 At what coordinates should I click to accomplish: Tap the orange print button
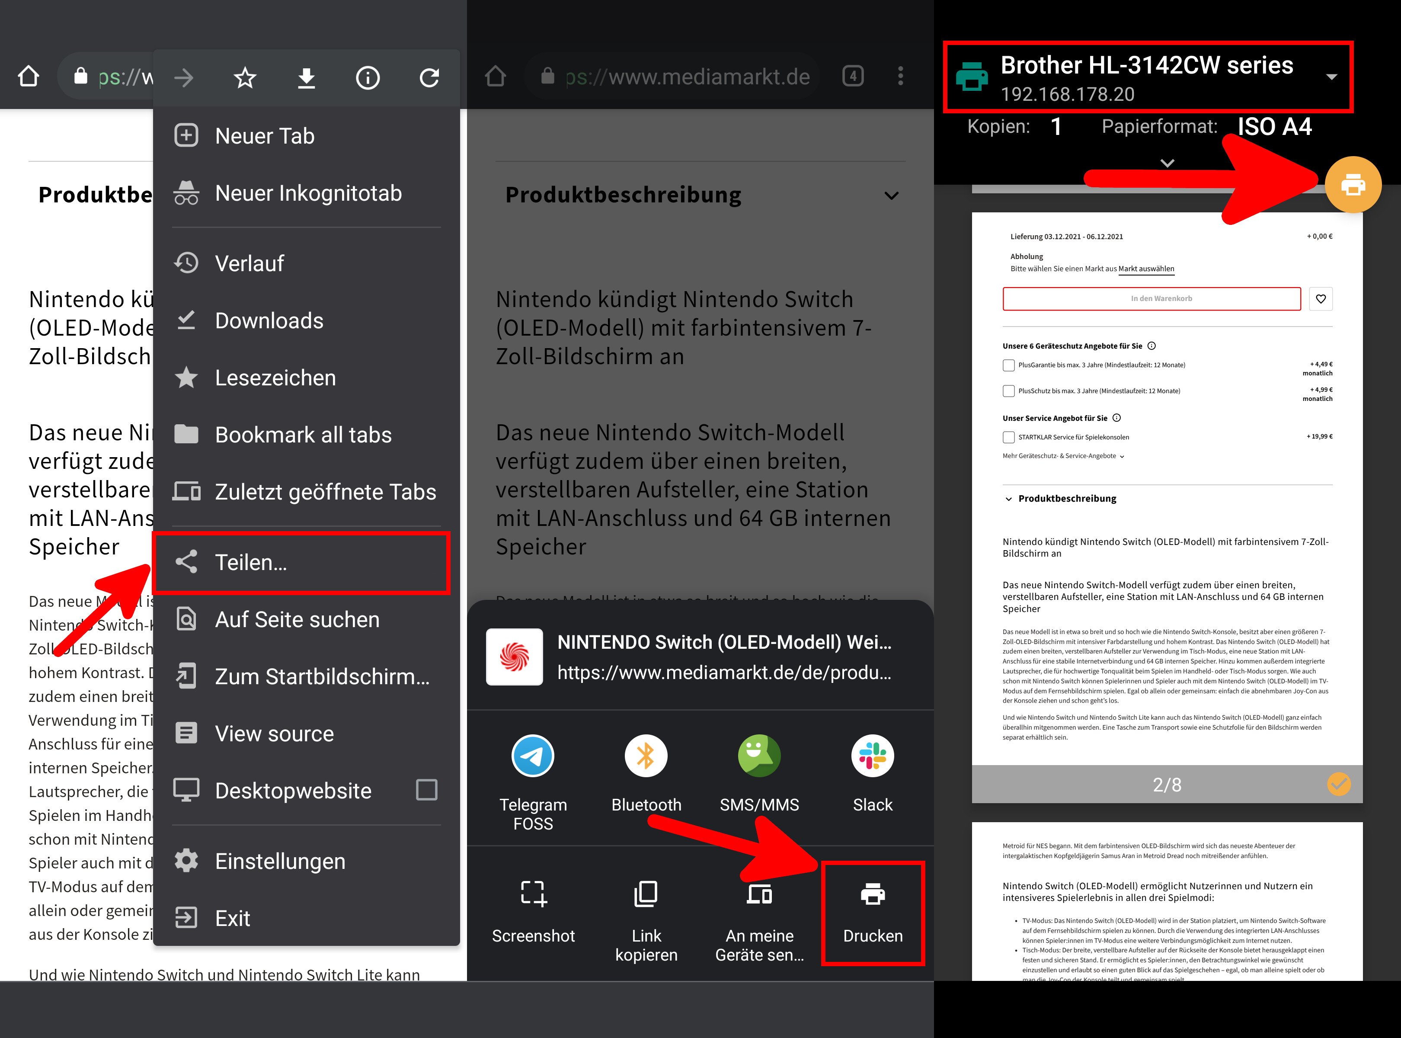[1353, 186]
